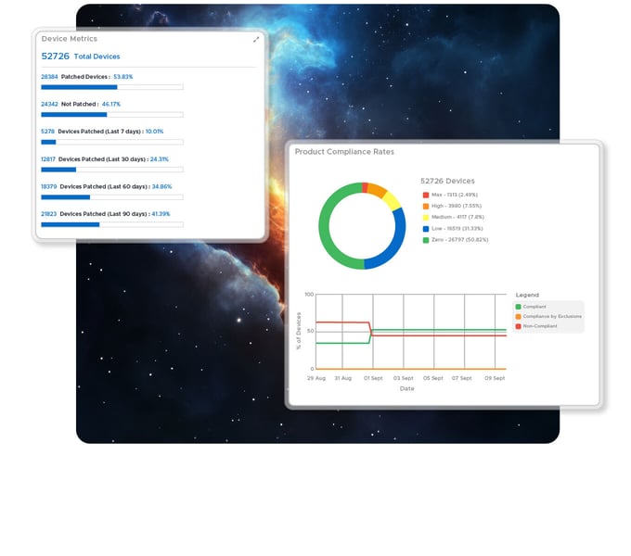Image resolution: width=631 pixels, height=556 pixels.
Task: Click the Product Compliance Rates title
Action: [x=344, y=152]
